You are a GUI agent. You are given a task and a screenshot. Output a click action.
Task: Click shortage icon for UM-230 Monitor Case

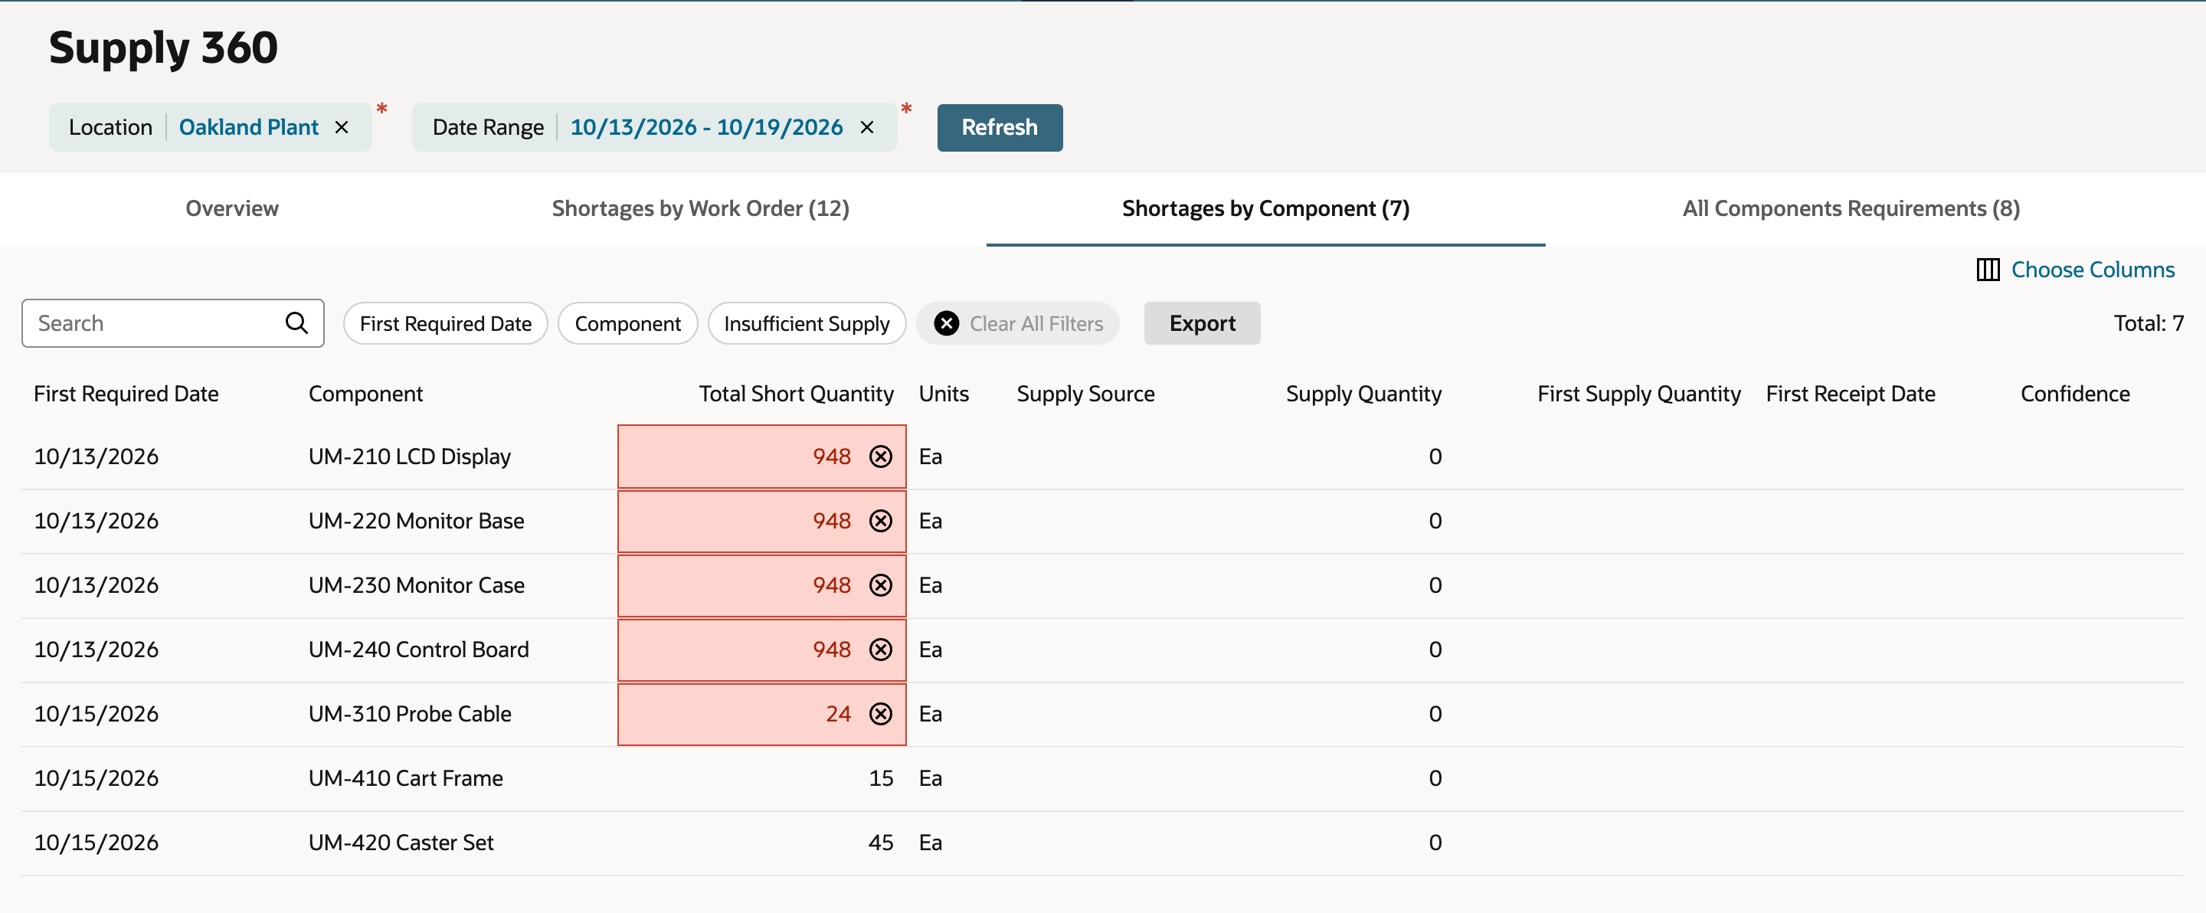(x=880, y=585)
